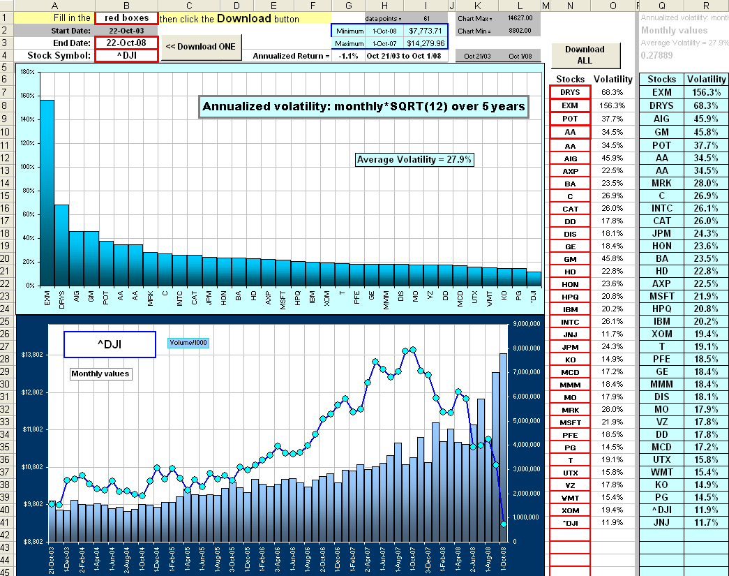Click the Stocks header in column Q
The image size is (729, 576).
click(661, 79)
